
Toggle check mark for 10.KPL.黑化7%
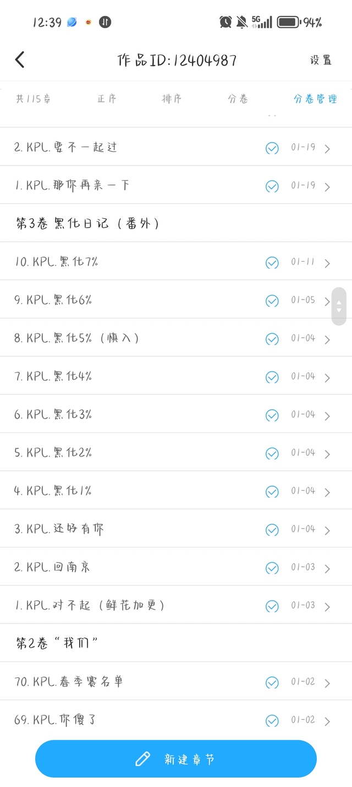pyautogui.click(x=272, y=263)
